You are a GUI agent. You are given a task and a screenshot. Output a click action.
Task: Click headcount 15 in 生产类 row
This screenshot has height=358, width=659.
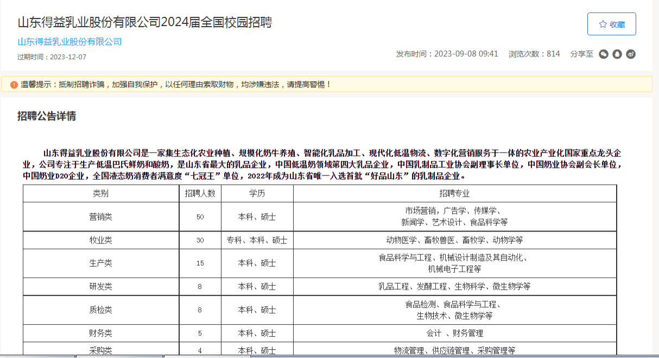coord(200,263)
